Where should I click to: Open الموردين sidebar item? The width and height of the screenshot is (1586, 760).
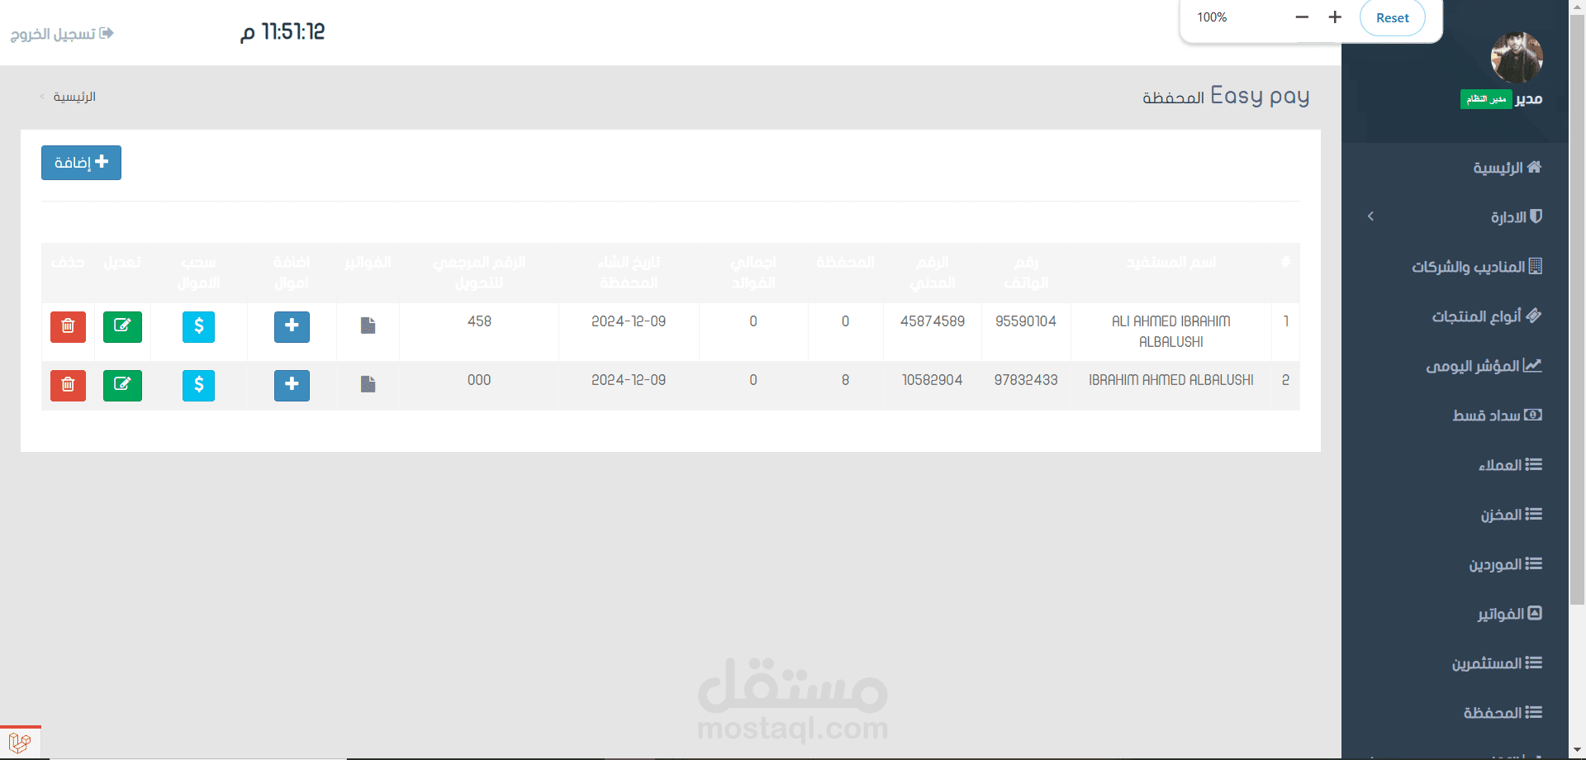pyautogui.click(x=1505, y=564)
